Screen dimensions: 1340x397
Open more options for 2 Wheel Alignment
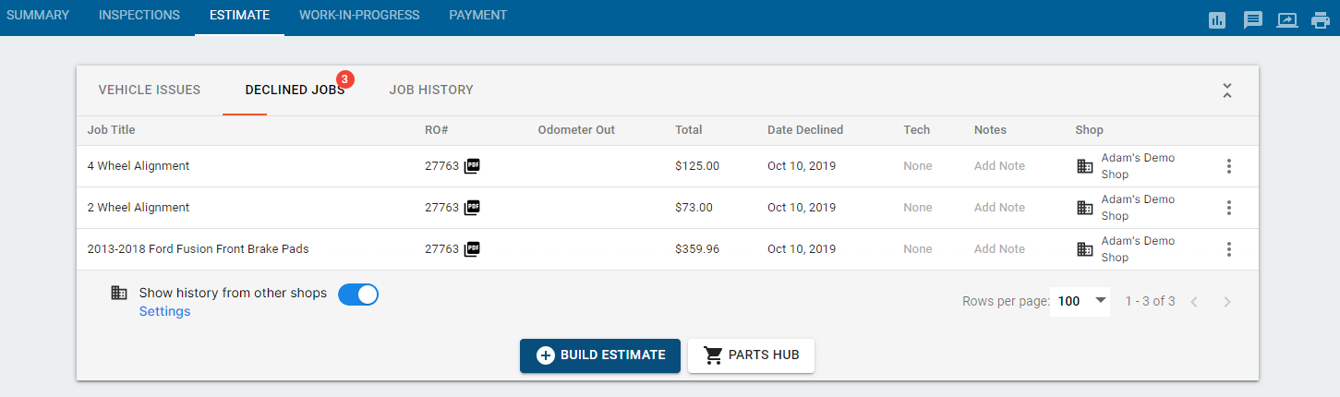tap(1228, 208)
